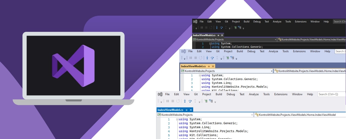Toggle pin on IndexViewModel.cs tab, blue window
The height and width of the screenshot is (139, 346).
[x=209, y=66]
